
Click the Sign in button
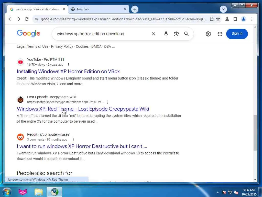click(x=237, y=34)
